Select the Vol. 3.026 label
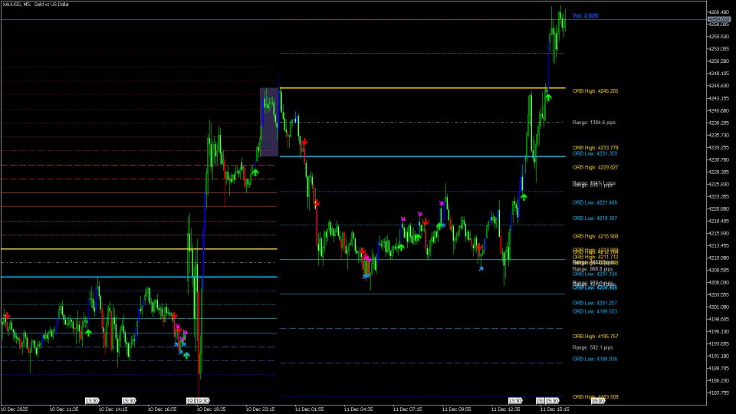This screenshot has height=414, width=736. click(x=585, y=15)
